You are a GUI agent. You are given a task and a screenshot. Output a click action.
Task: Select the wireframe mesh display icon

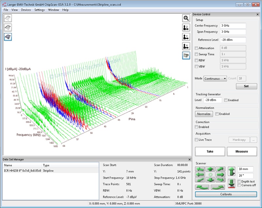pos(8,28)
